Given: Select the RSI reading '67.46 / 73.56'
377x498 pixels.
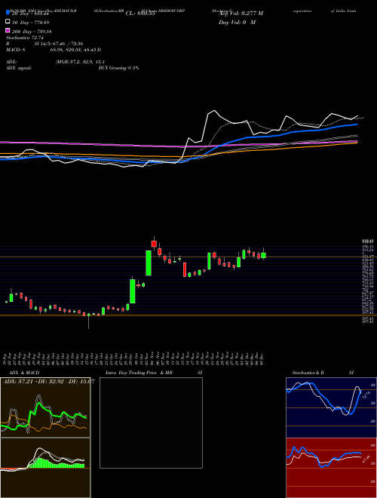Looking at the screenshot, I should (x=69, y=44).
